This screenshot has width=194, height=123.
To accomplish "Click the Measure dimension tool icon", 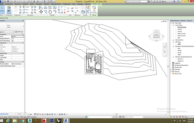I will (77, 12).
